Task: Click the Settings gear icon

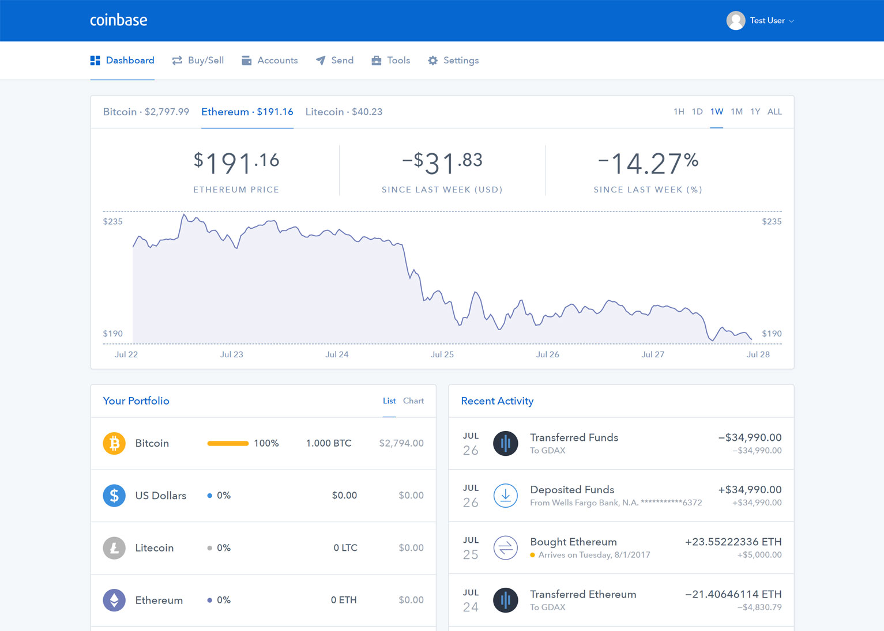Action: click(x=432, y=61)
